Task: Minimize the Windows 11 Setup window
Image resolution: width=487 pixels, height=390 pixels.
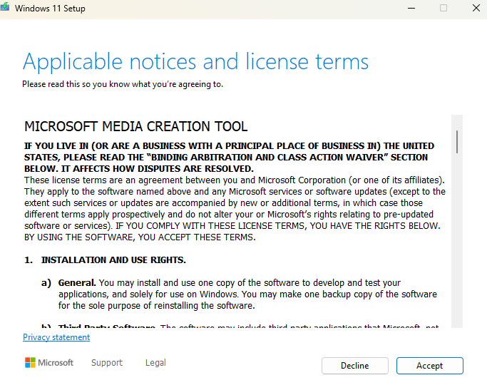Action: 411,9
